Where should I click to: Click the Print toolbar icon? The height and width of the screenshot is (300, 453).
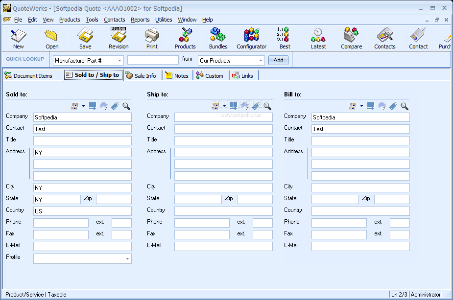(x=152, y=39)
